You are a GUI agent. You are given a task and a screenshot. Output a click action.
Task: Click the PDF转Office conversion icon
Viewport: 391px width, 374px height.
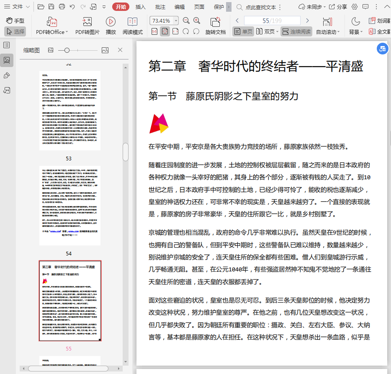52,22
